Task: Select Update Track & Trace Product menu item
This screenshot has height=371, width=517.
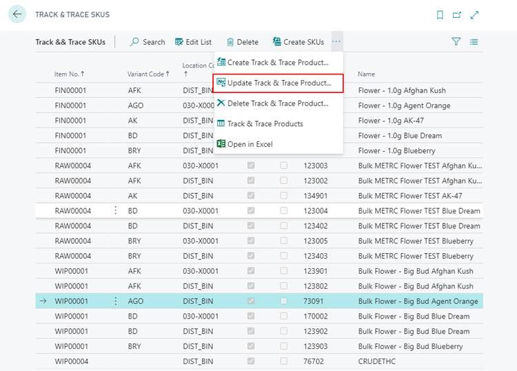Action: tap(278, 83)
